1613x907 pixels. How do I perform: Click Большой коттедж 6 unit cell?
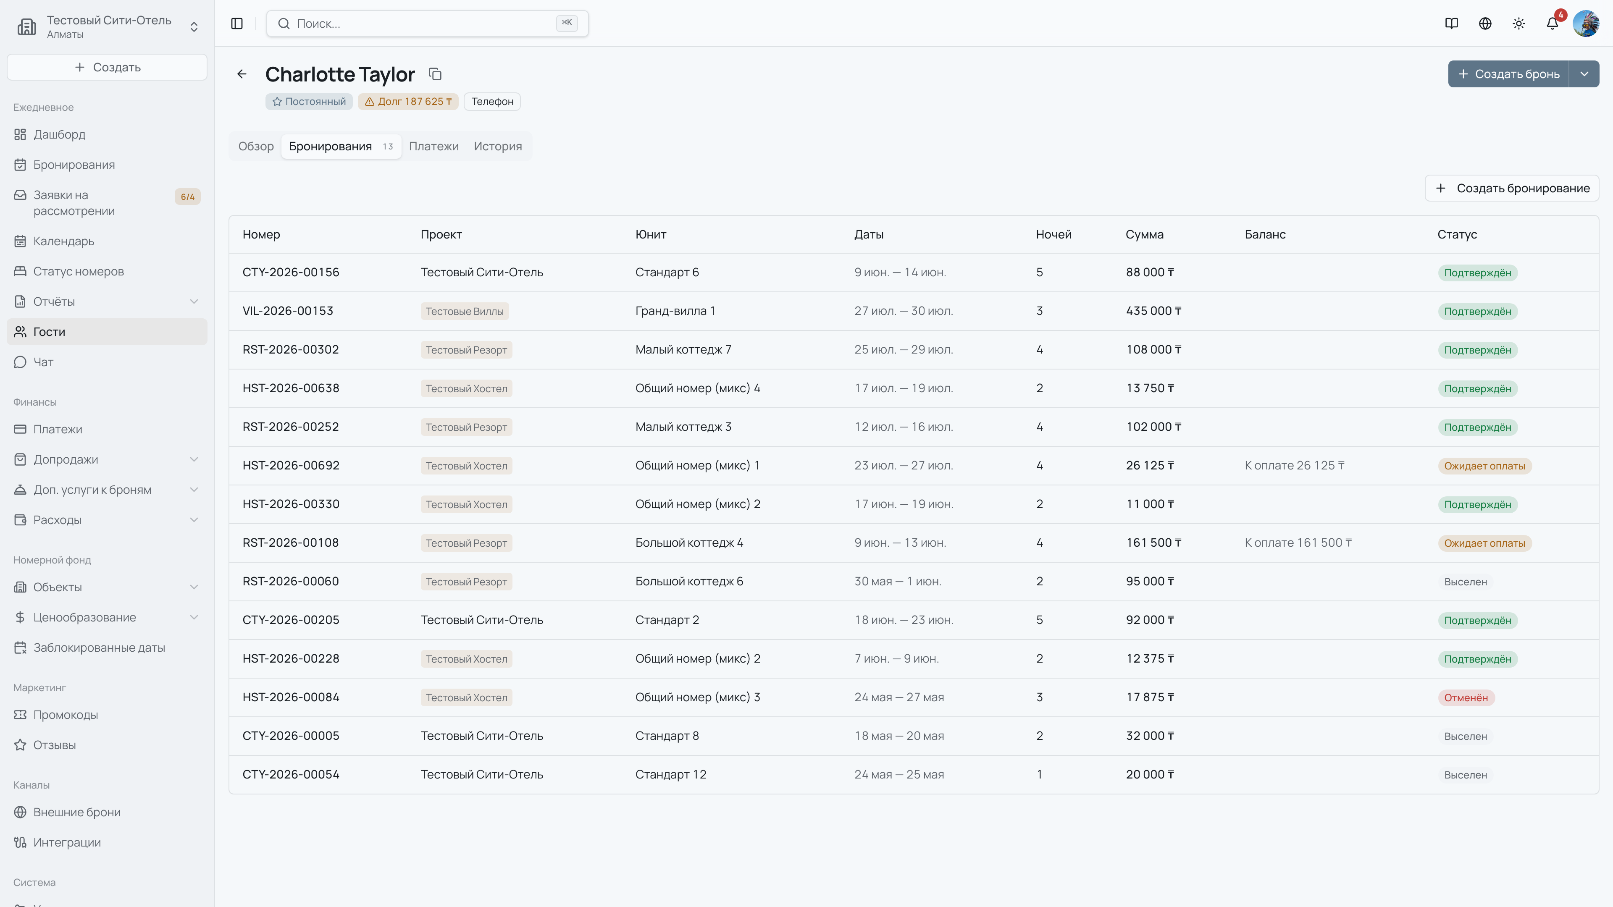pos(689,582)
